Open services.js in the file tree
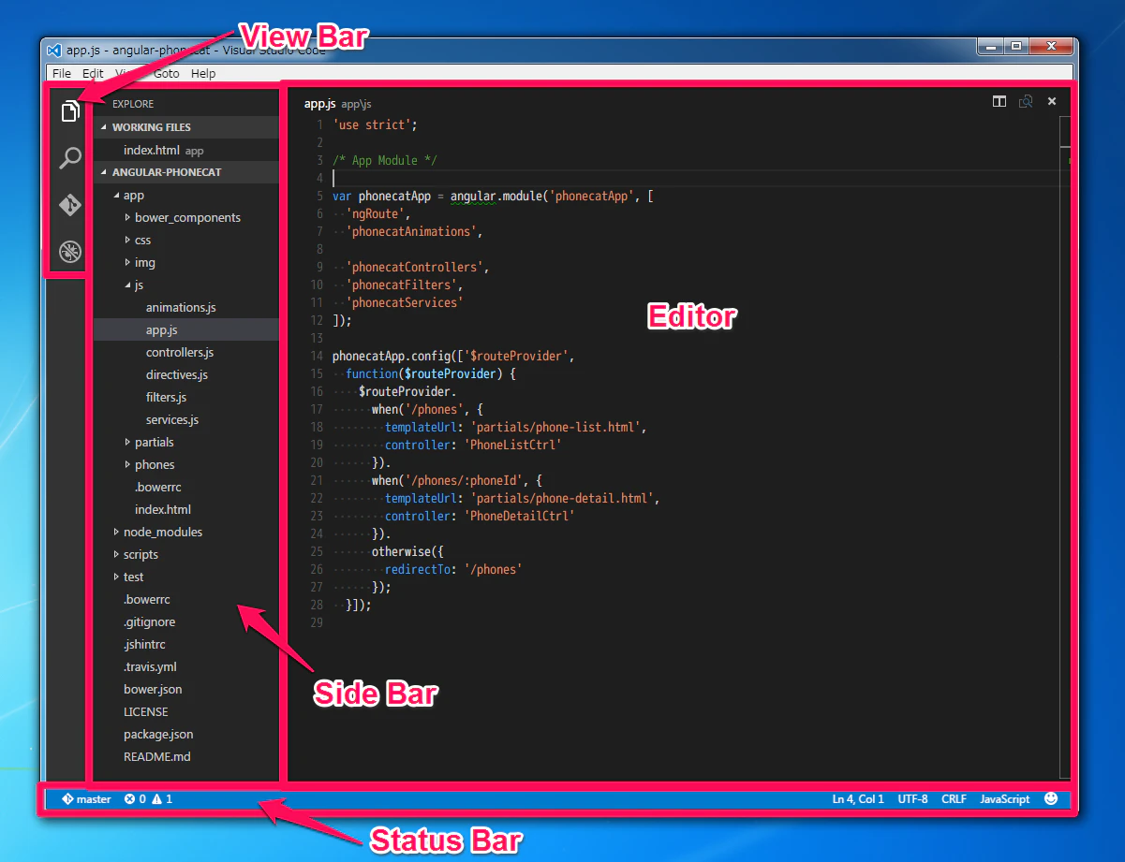The image size is (1125, 862). coord(172,419)
